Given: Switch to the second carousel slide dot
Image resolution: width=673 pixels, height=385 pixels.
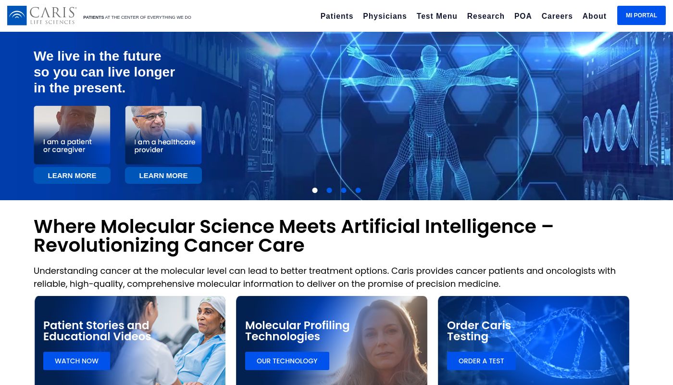Looking at the screenshot, I should pyautogui.click(x=329, y=190).
